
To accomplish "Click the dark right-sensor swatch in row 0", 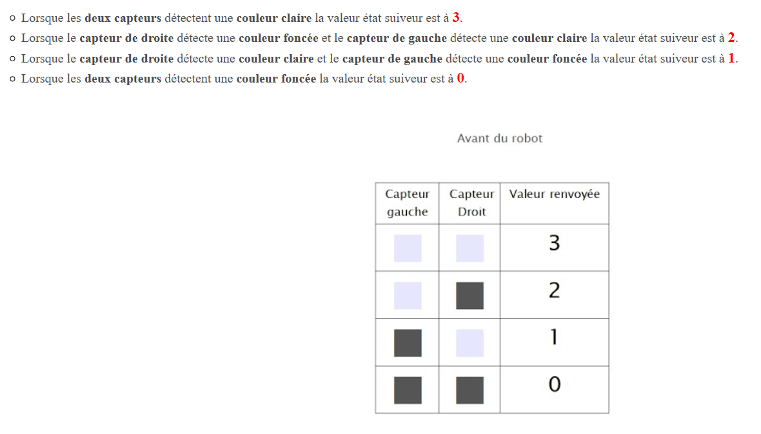I will point(469,390).
